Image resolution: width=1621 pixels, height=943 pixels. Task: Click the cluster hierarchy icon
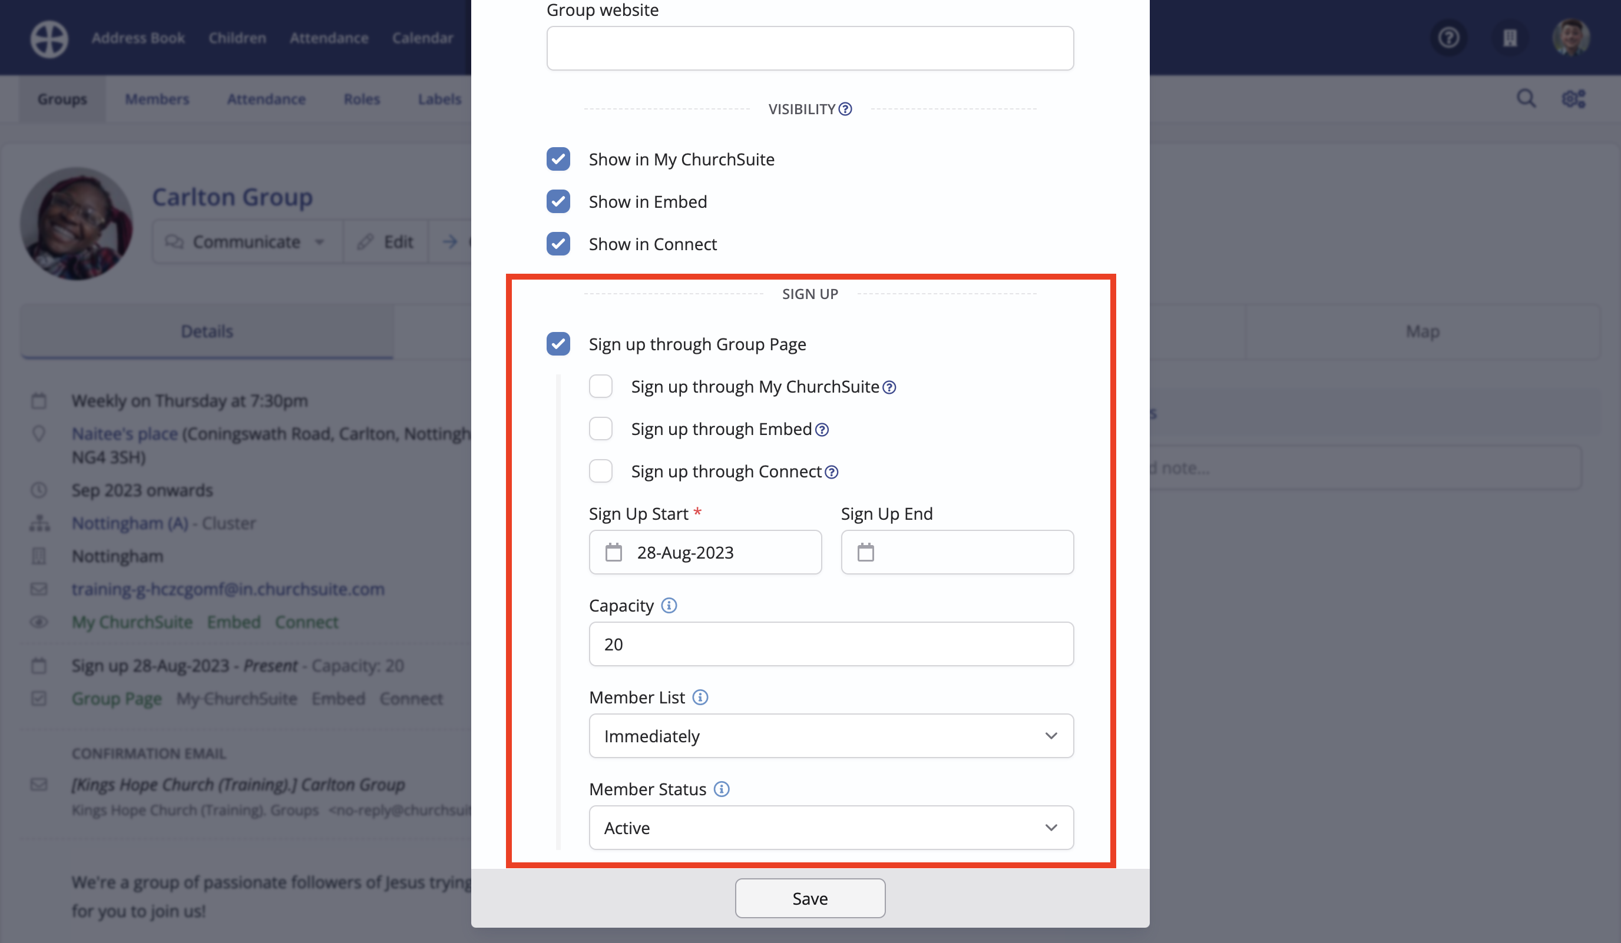point(39,523)
